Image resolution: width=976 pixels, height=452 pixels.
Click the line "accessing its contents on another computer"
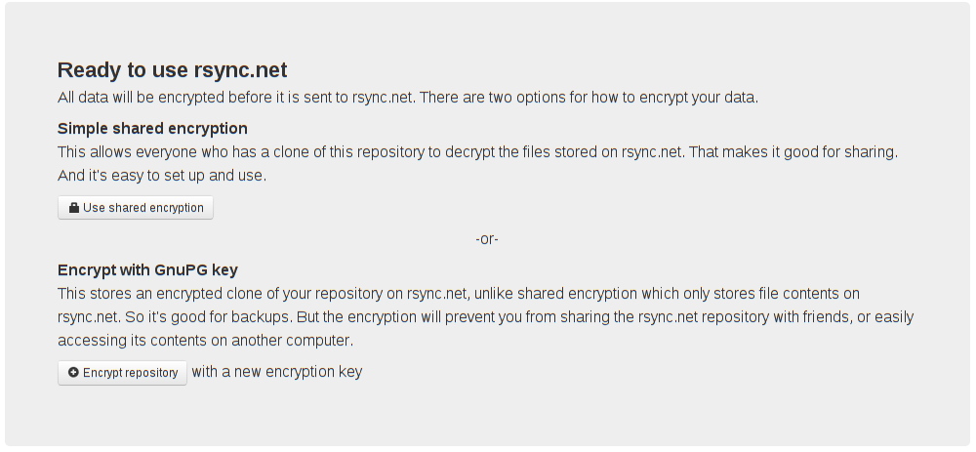tap(204, 341)
